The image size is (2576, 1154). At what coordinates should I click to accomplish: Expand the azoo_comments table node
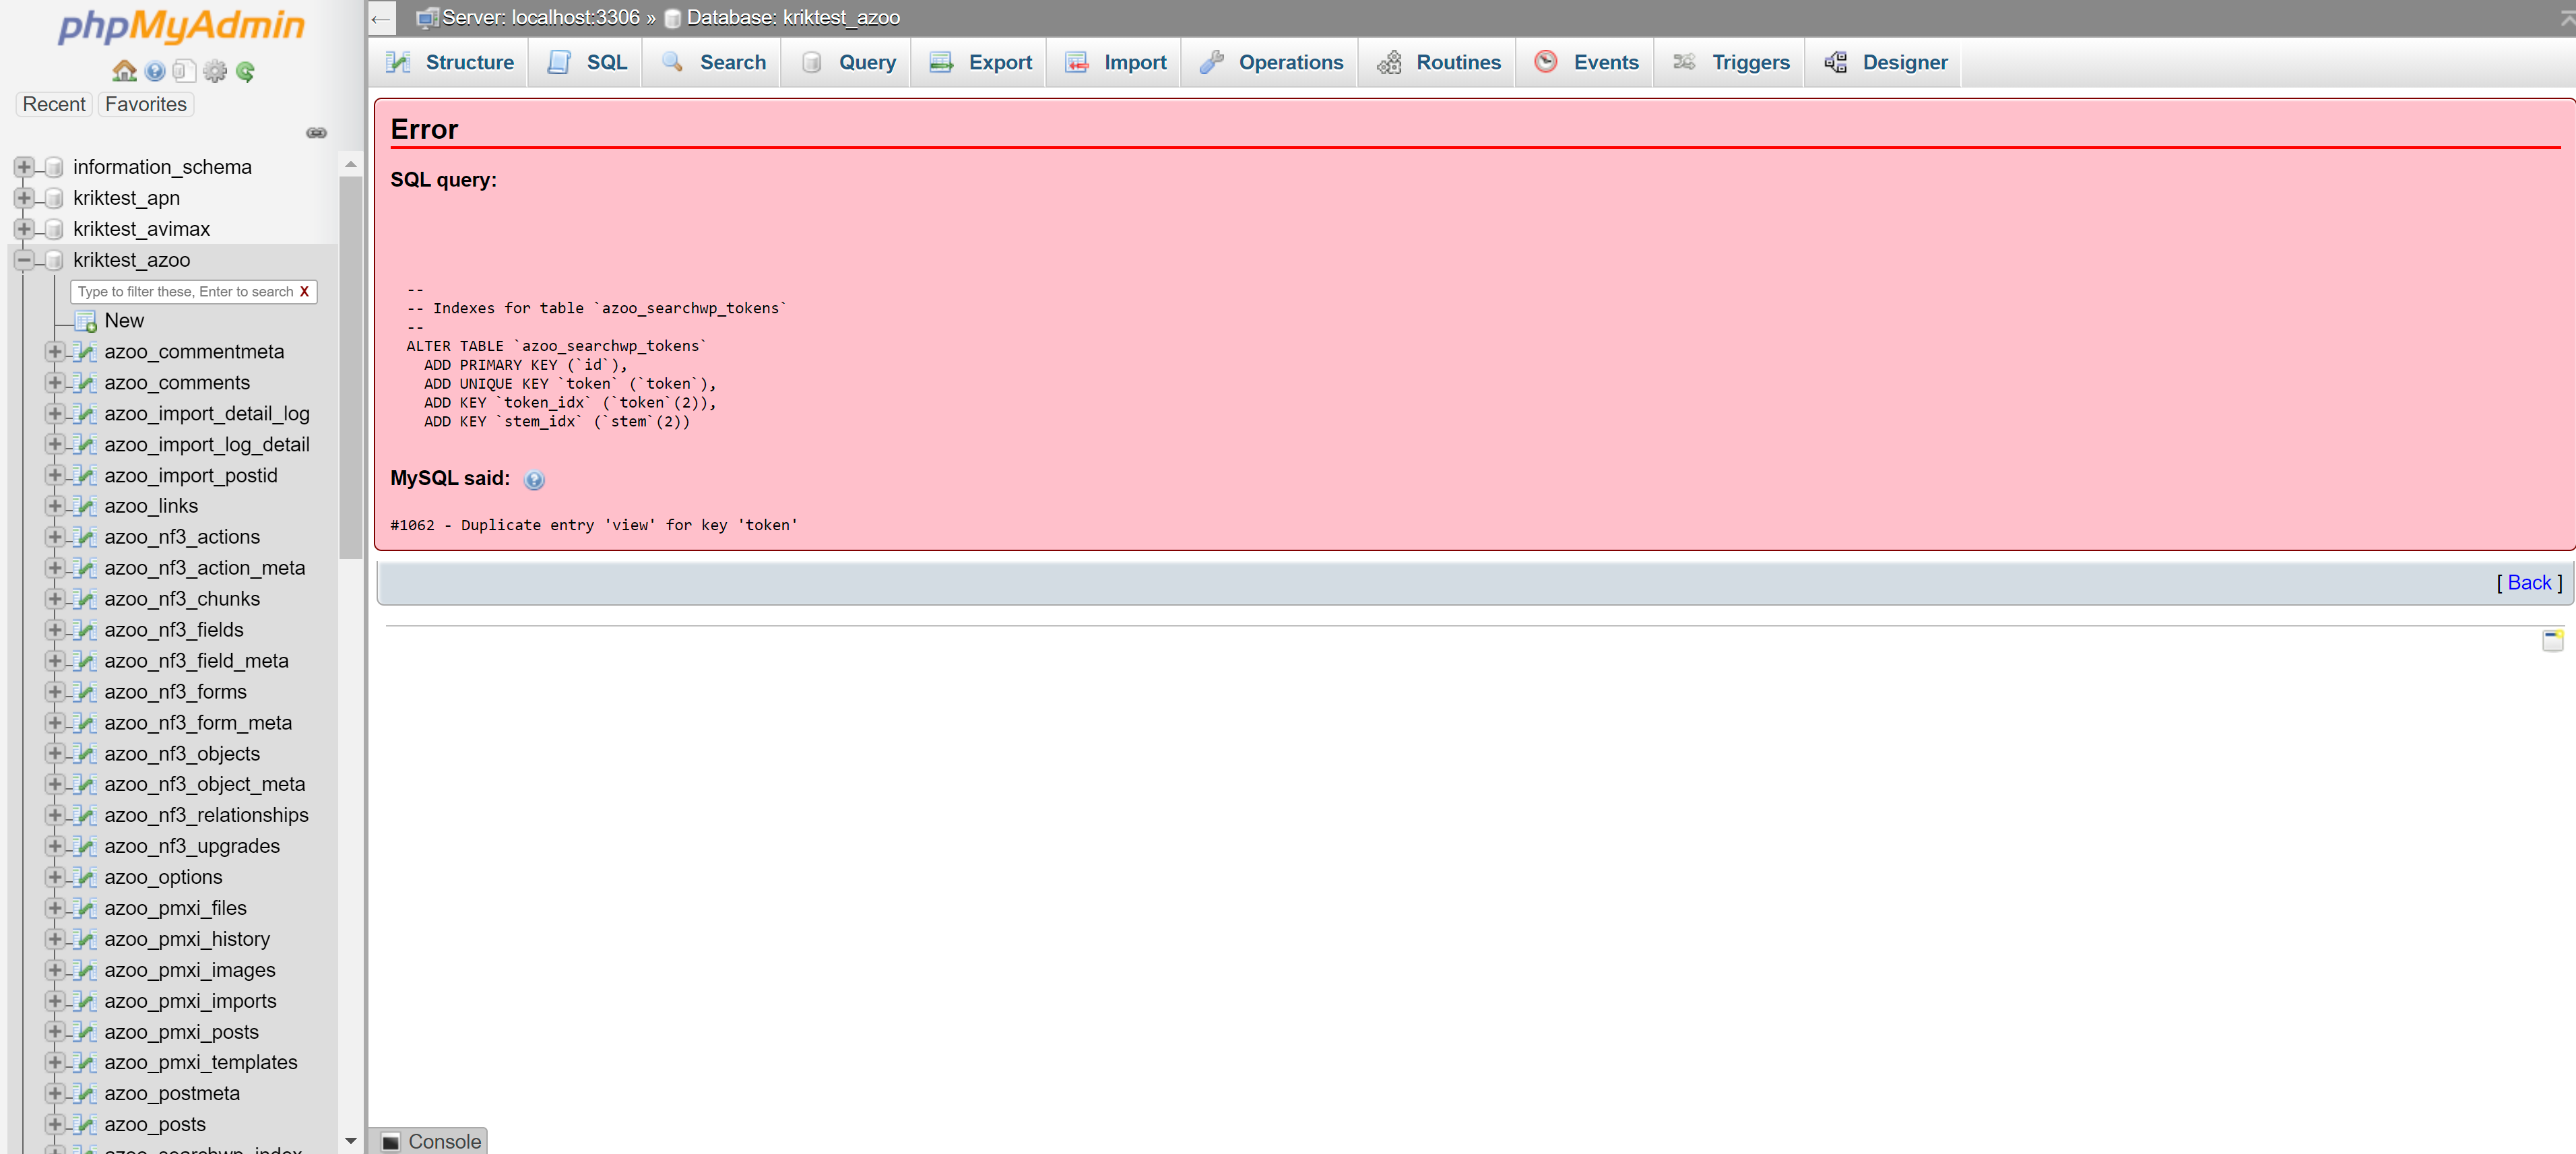[55, 383]
